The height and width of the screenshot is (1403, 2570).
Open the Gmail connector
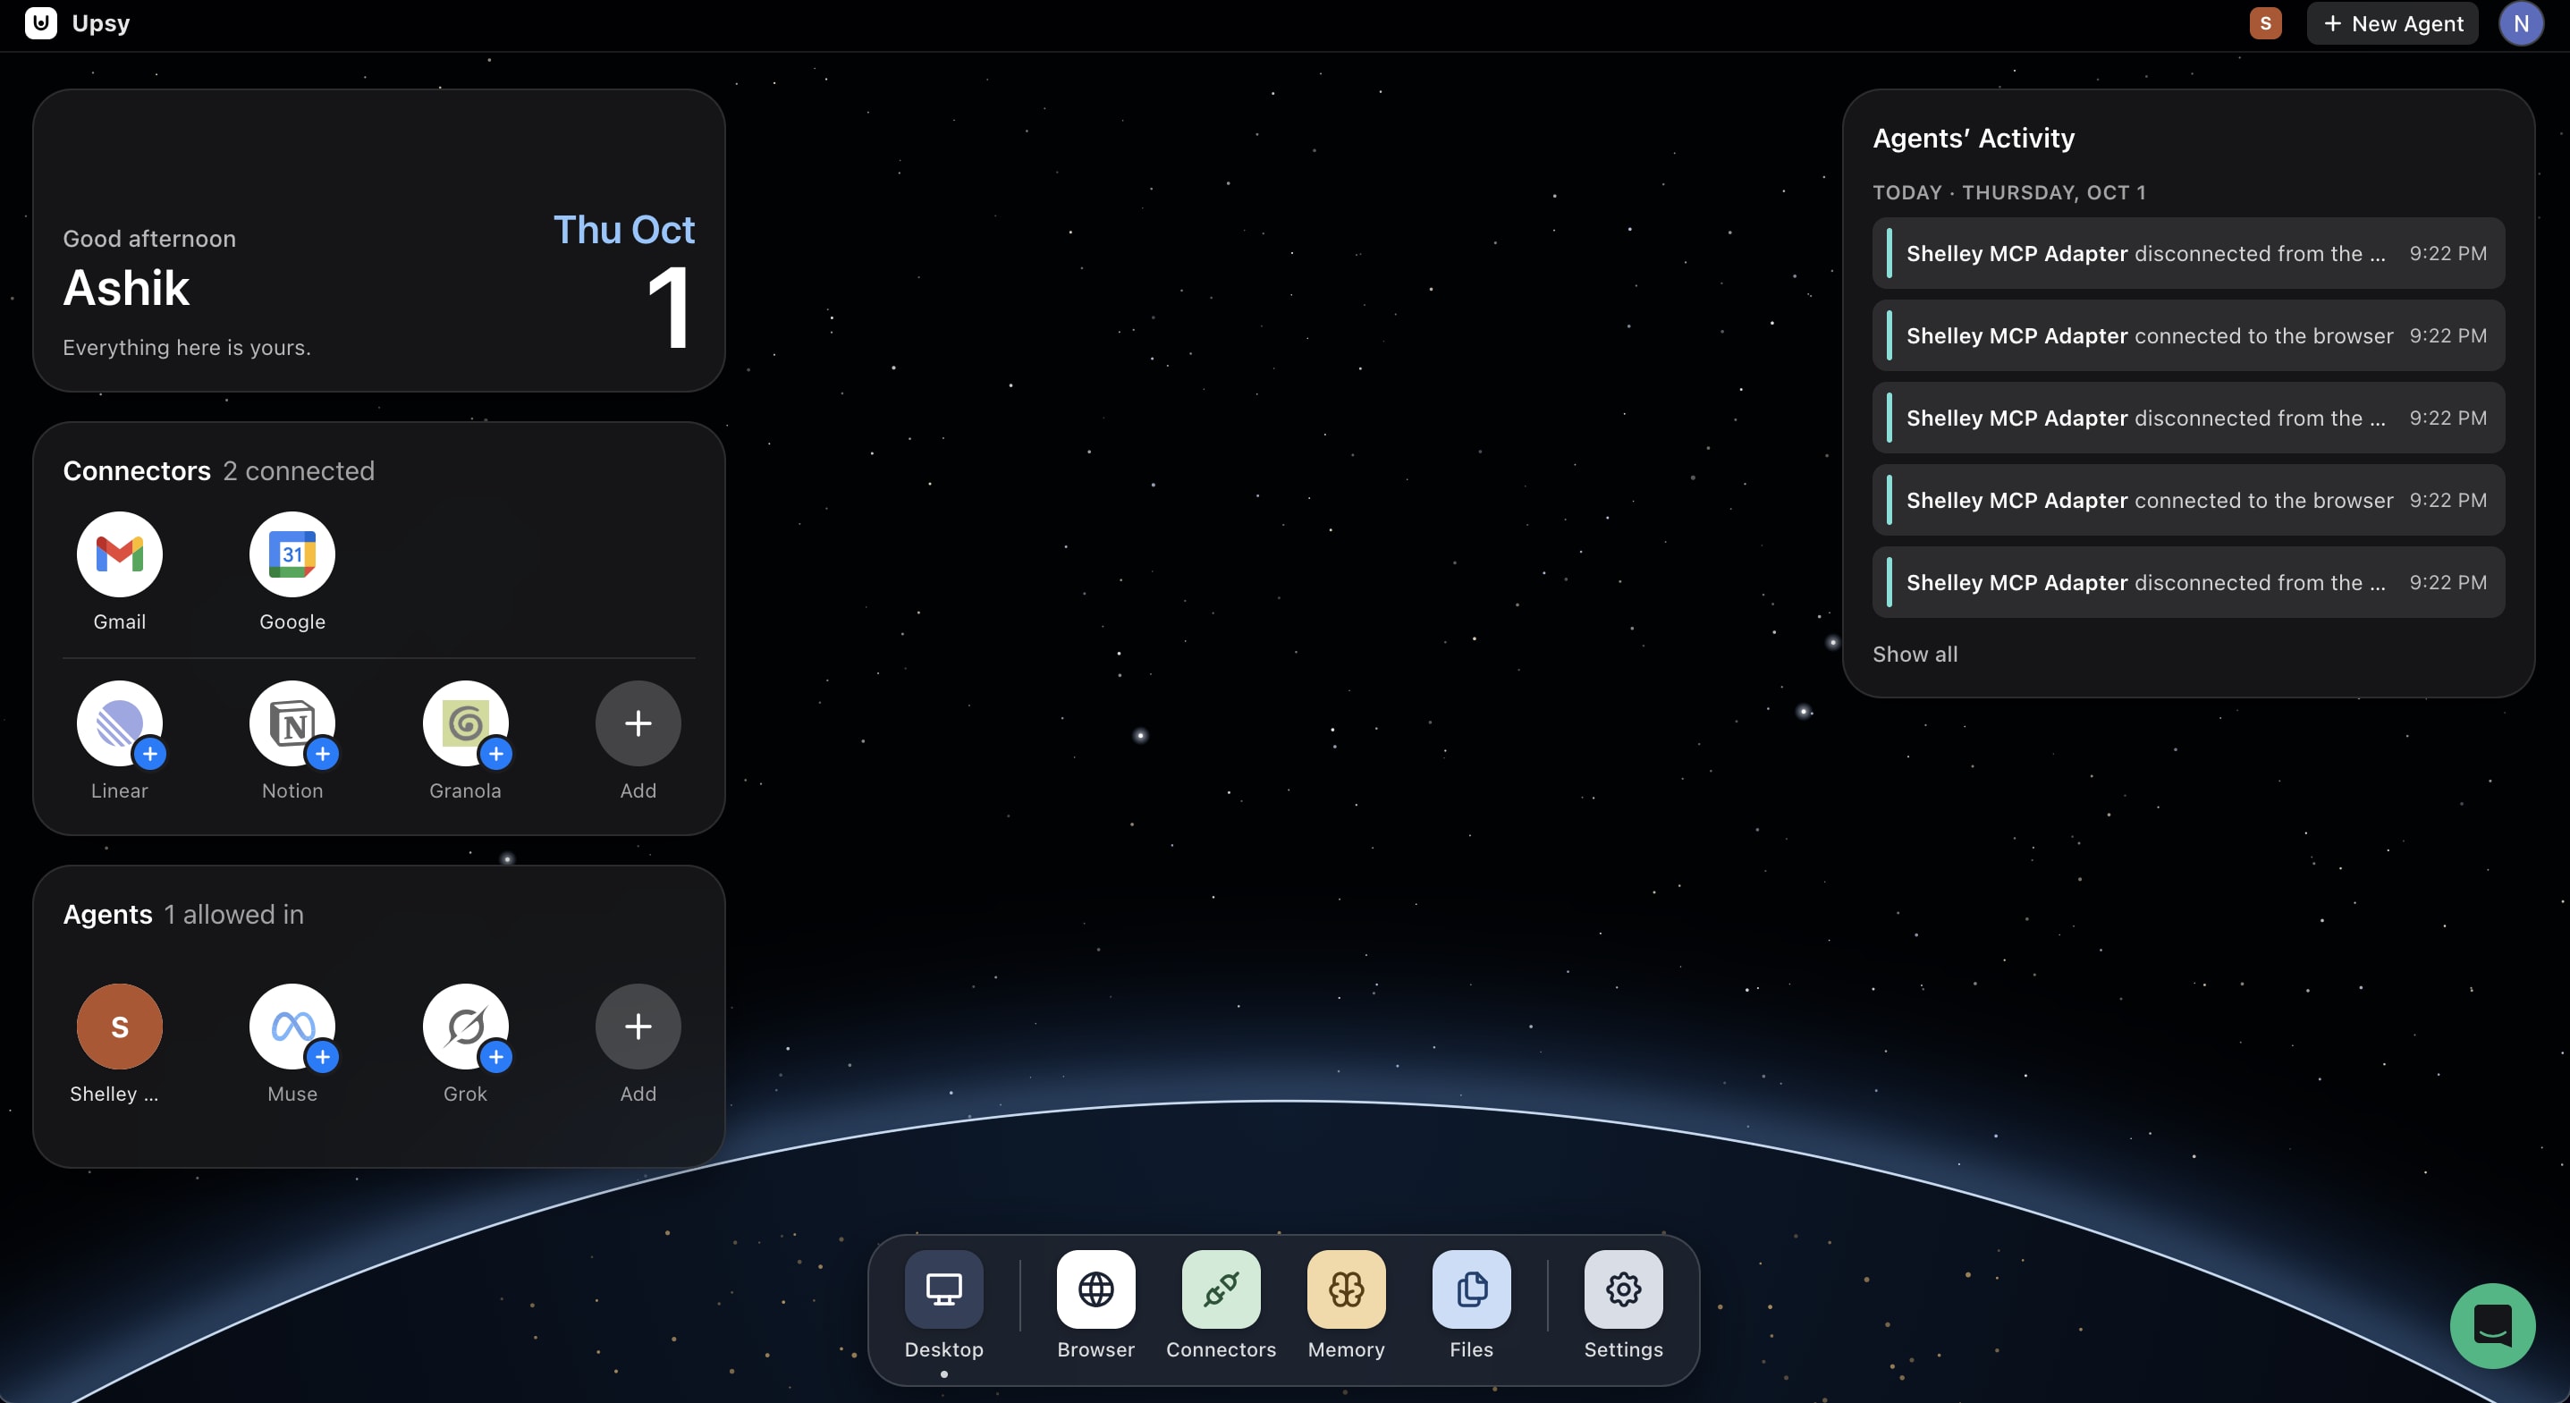120,554
